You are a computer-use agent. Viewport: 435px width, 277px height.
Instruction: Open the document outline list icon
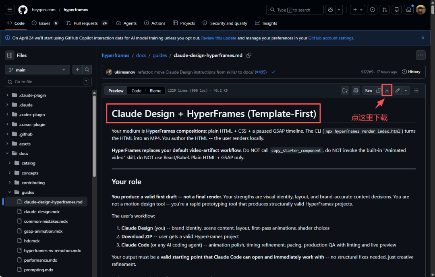(x=416, y=90)
